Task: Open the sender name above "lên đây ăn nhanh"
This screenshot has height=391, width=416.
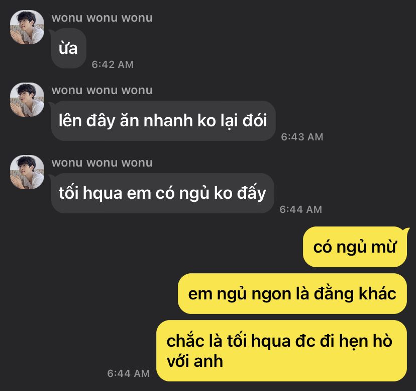Action: tap(102, 91)
